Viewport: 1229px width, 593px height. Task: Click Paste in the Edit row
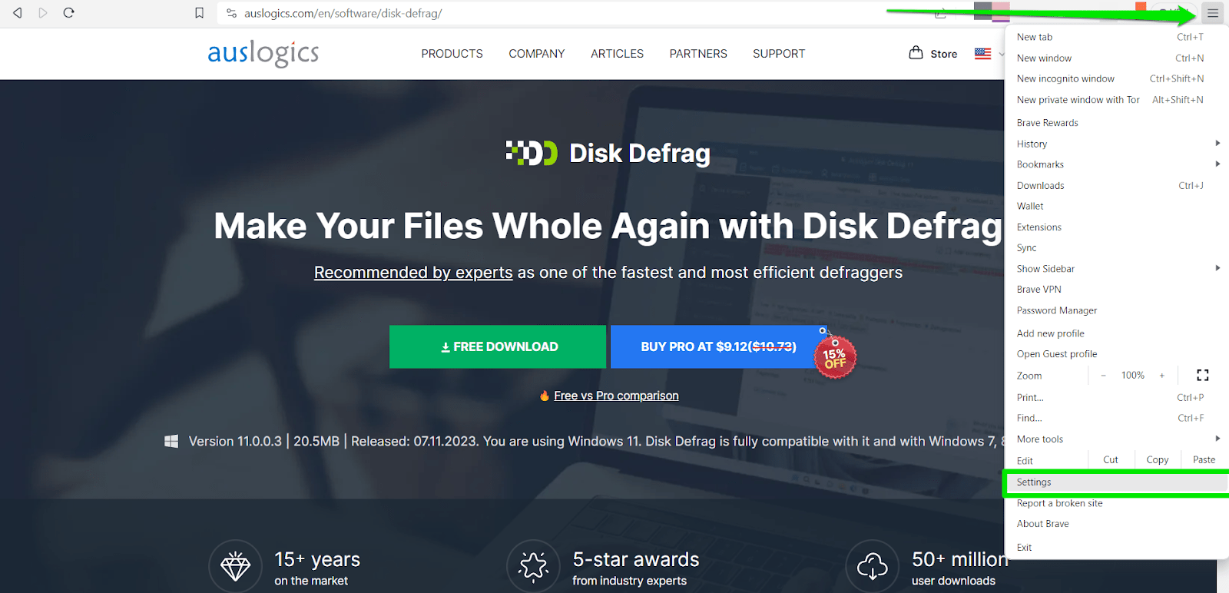[x=1204, y=459]
